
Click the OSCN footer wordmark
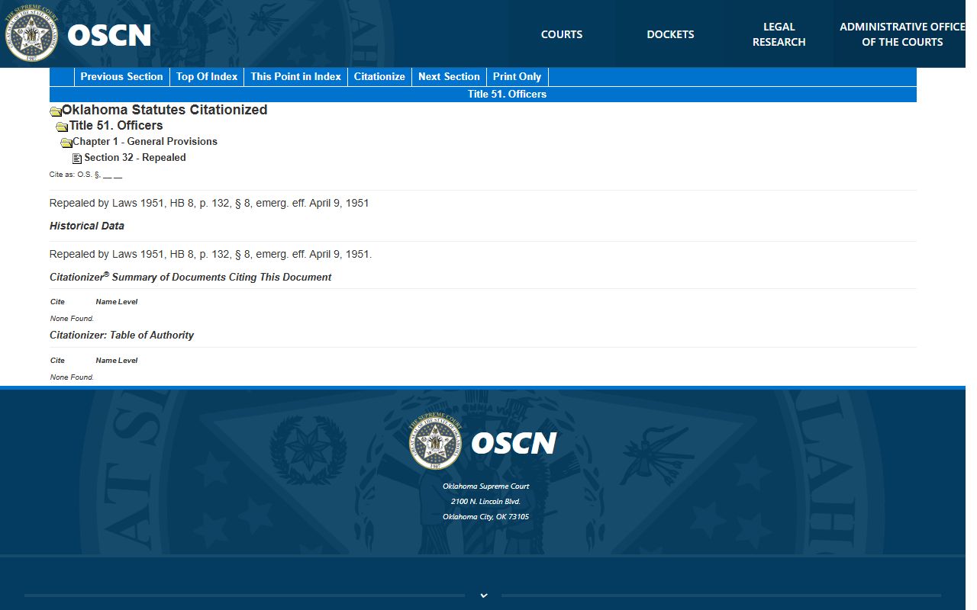coord(514,443)
